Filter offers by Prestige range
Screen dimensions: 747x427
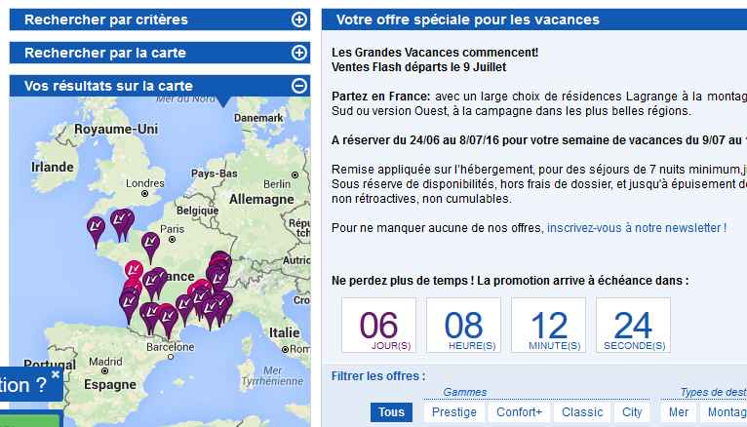pos(453,412)
